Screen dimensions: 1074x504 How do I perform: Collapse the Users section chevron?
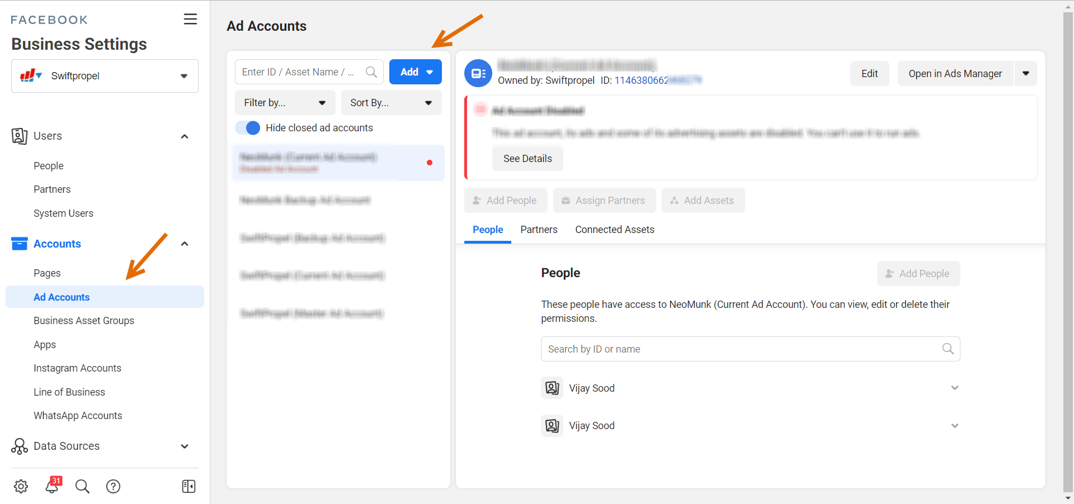pos(184,136)
